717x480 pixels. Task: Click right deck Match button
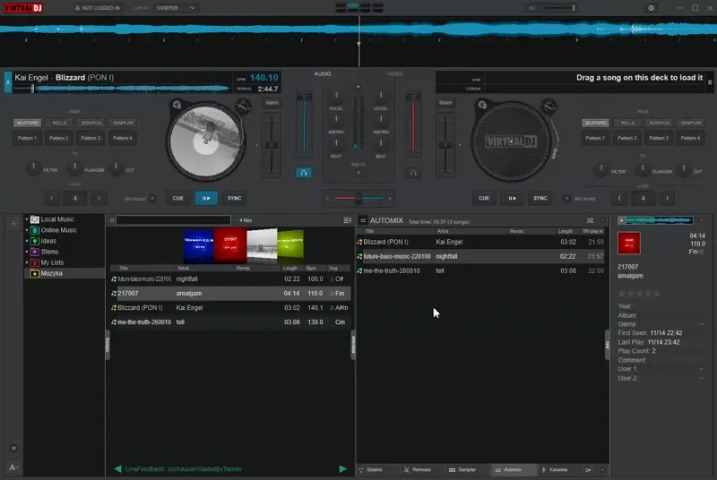point(445,103)
